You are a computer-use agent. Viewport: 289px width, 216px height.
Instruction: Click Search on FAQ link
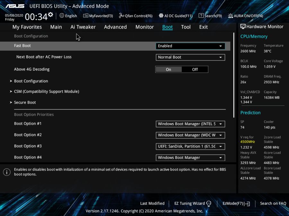point(273,204)
